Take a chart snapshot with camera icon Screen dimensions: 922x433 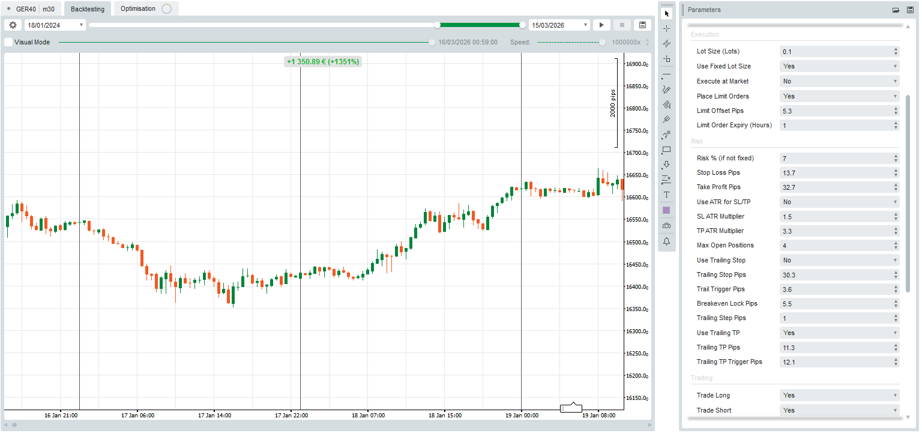(666, 226)
